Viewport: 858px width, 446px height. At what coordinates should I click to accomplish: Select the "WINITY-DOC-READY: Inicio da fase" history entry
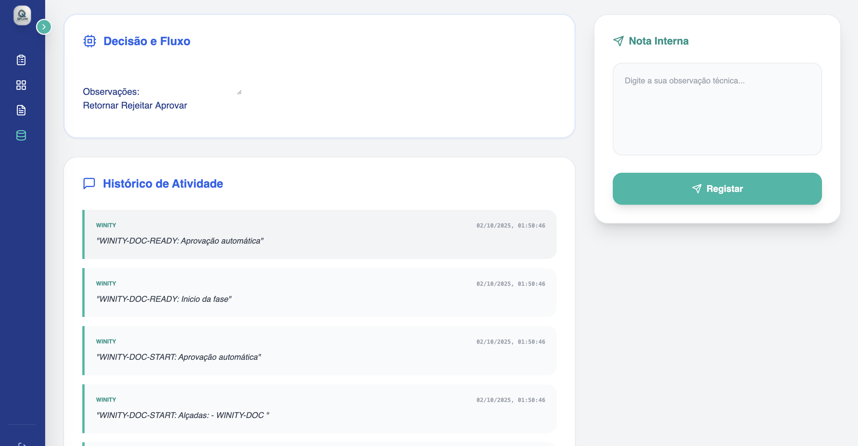click(x=320, y=292)
